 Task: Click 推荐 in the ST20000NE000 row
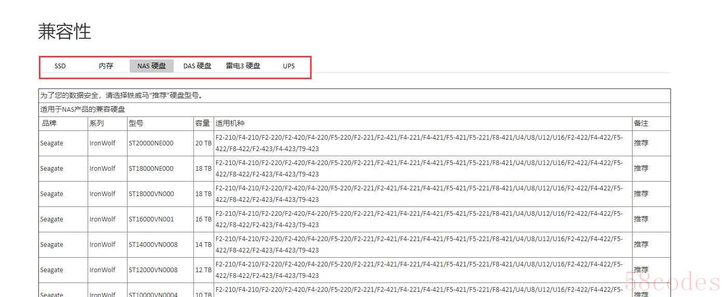click(641, 143)
